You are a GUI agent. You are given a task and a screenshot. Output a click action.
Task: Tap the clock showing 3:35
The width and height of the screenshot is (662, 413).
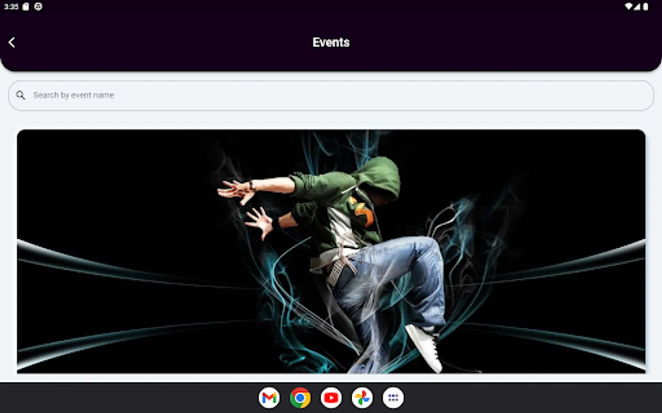[x=11, y=6]
